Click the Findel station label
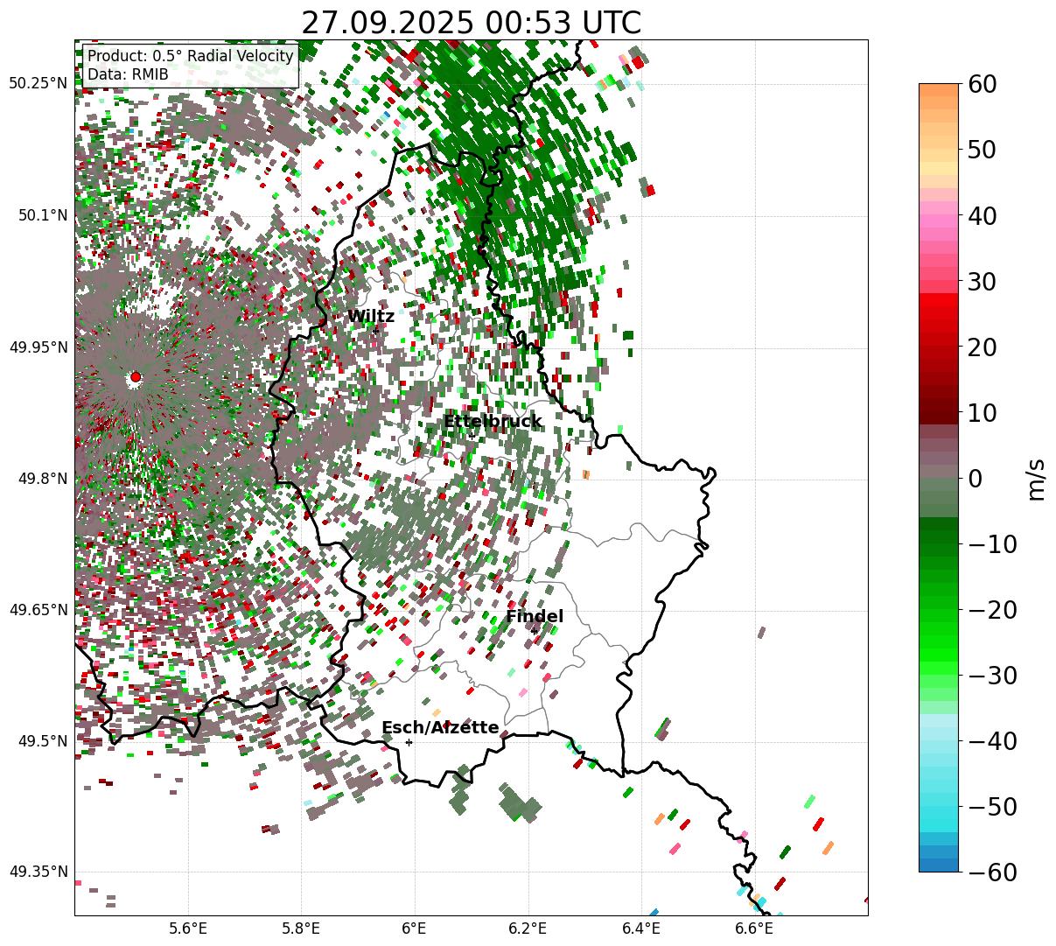 tap(535, 617)
